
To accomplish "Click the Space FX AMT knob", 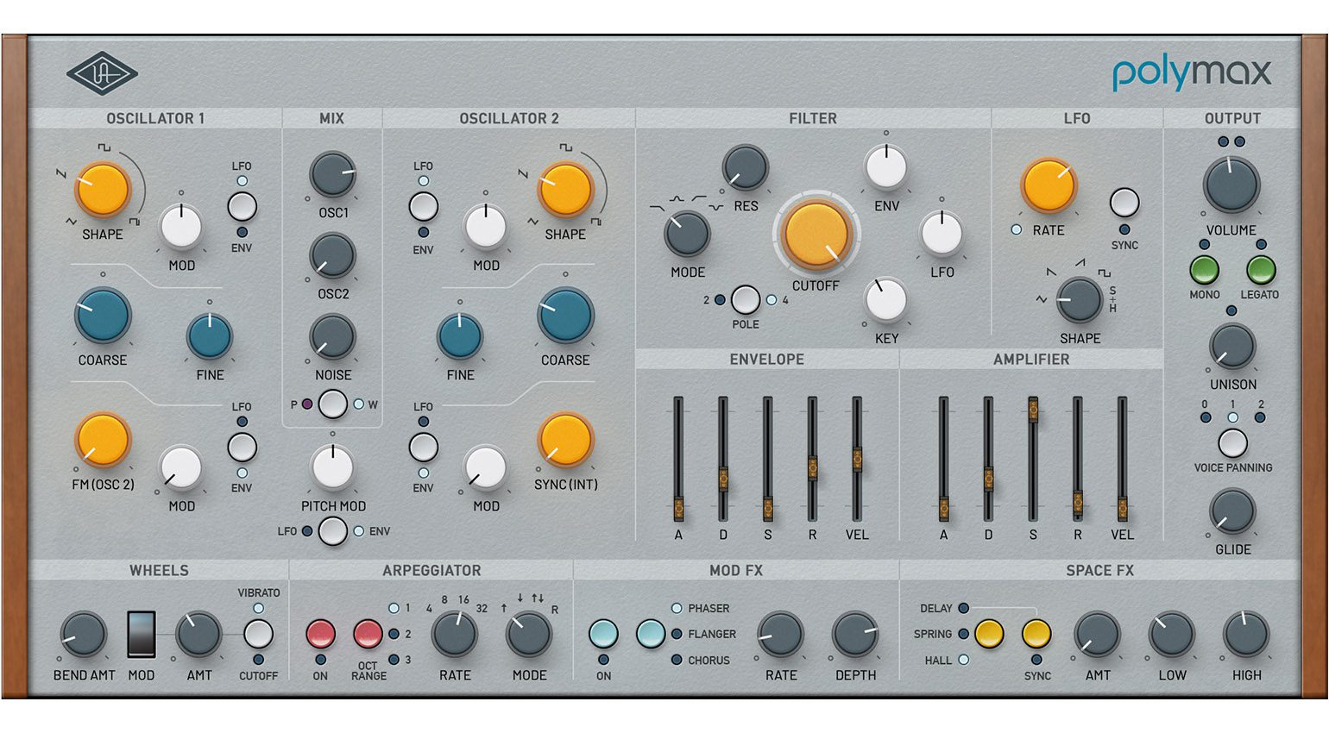I will click(1098, 636).
